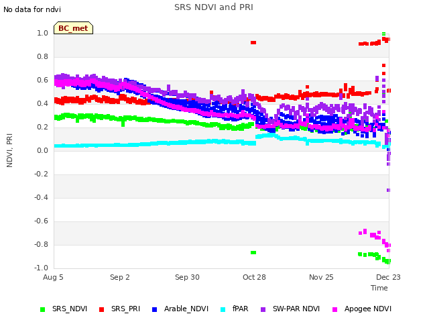Click the -0.6 y-axis tick label
429x322 pixels.
pos(41,221)
